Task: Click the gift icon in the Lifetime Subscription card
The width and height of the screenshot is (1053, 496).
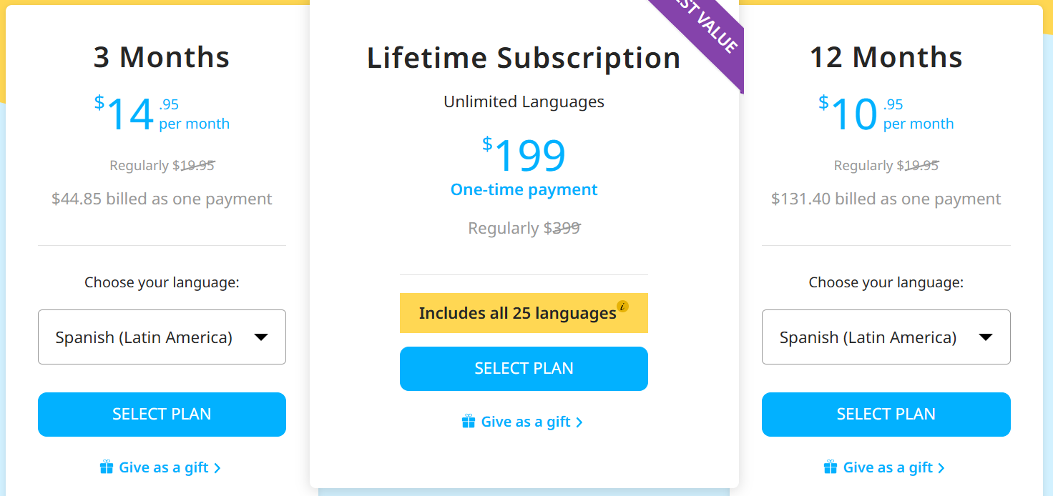Action: [469, 422]
